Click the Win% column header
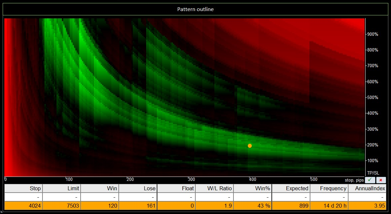Viewport: 391px width, 214px height. coord(253,188)
